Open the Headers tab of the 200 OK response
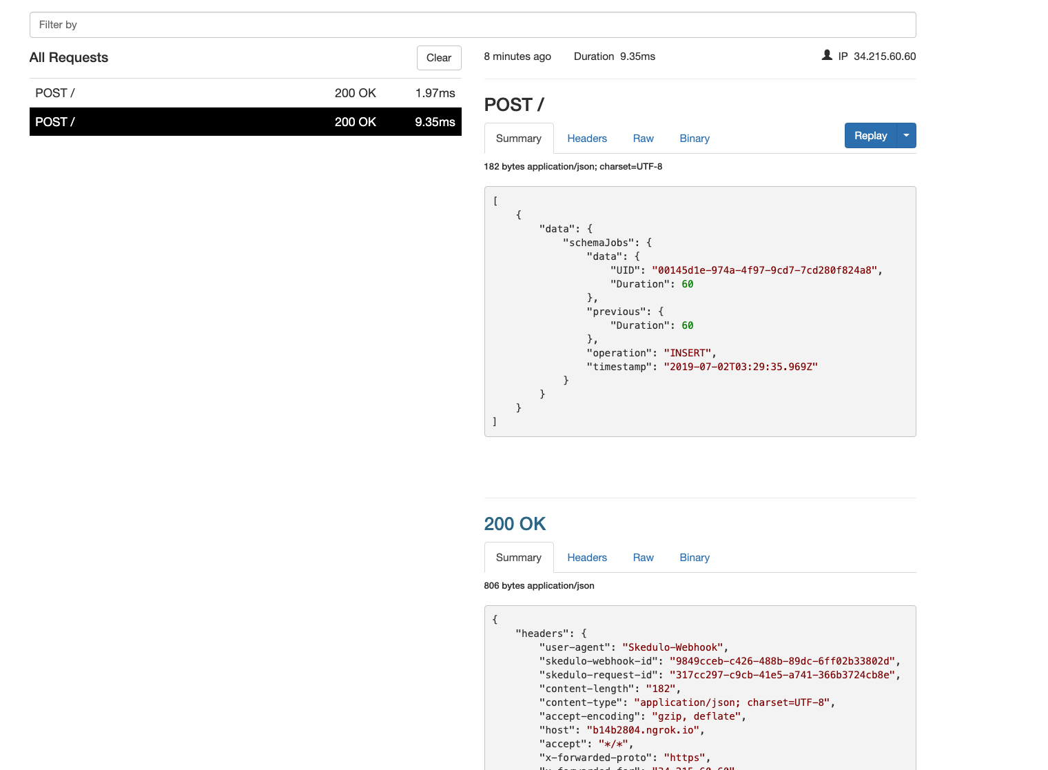Viewport: 1048px width, 770px height. (587, 557)
